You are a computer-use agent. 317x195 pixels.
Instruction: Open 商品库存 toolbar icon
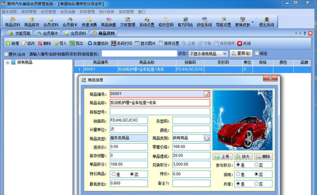pos(32,22)
